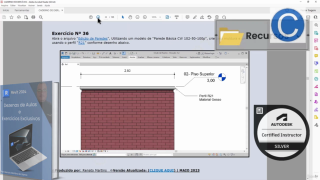Open the Visualizar menu

pos(22,5)
